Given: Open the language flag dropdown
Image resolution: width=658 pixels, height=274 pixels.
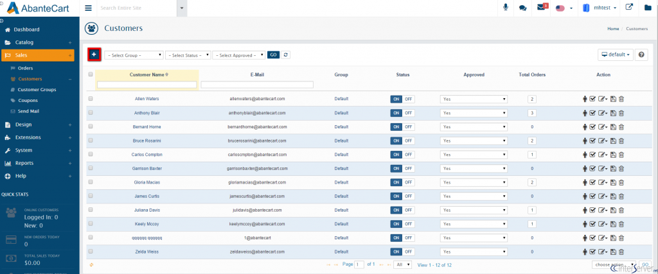Looking at the screenshot, I should point(564,8).
